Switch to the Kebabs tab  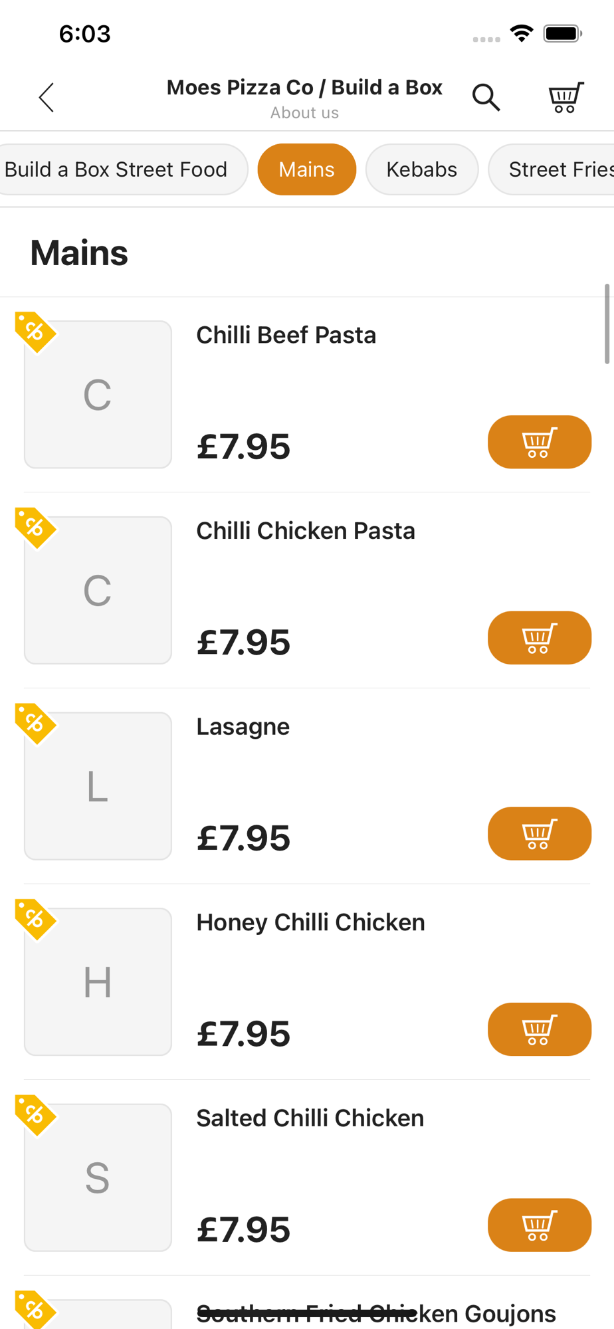421,169
